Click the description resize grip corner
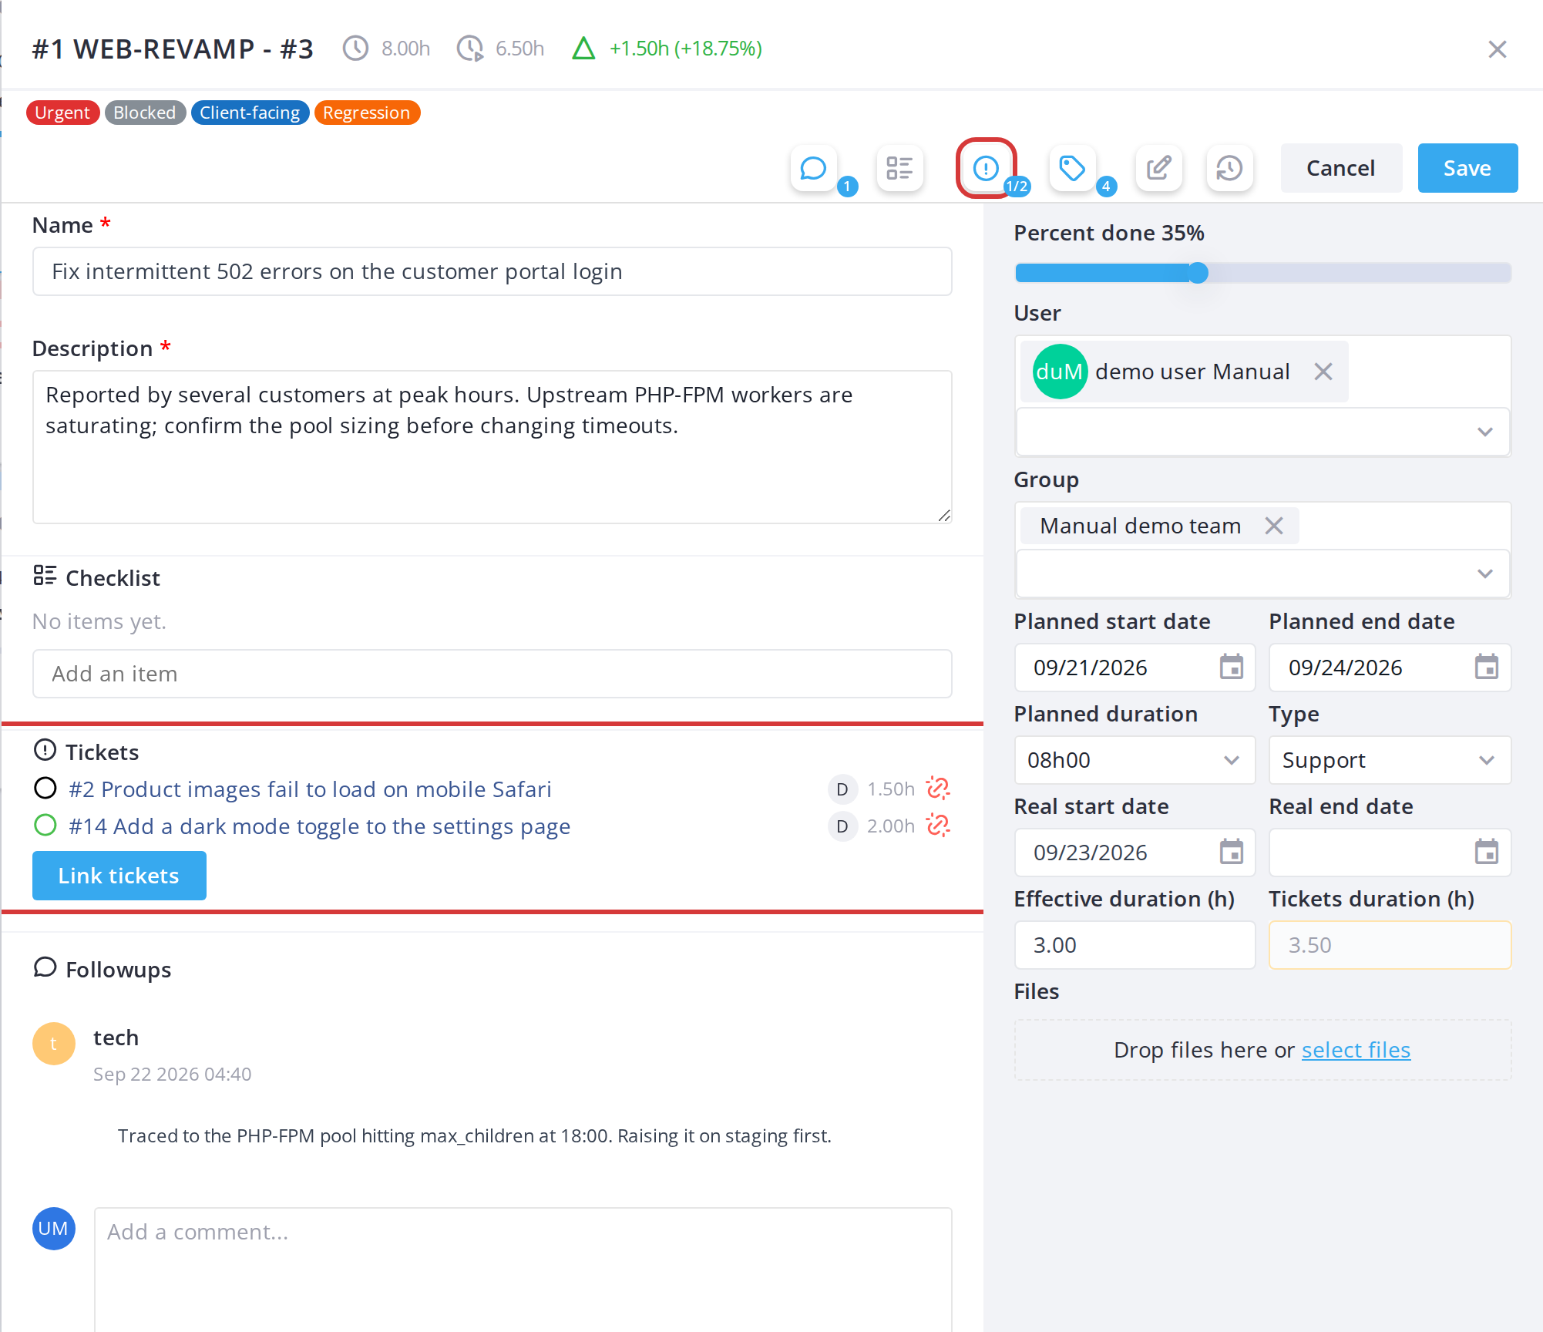 pyautogui.click(x=944, y=516)
